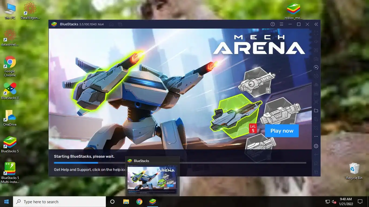Click the Play now button
Image resolution: width=369 pixels, height=207 pixels.
click(282, 131)
